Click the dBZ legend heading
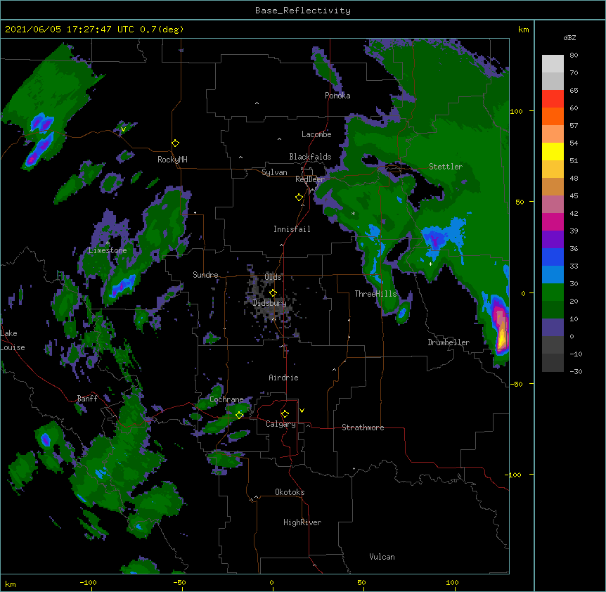 569,38
